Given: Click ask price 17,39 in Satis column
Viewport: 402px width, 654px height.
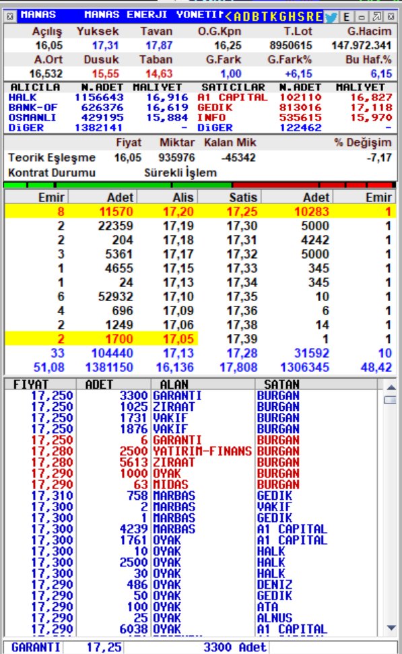Looking at the screenshot, I should pos(242,339).
